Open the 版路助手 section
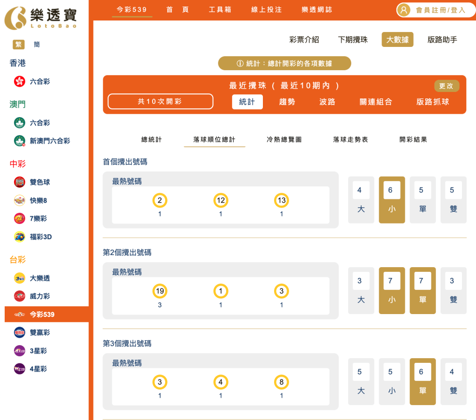 [442, 39]
